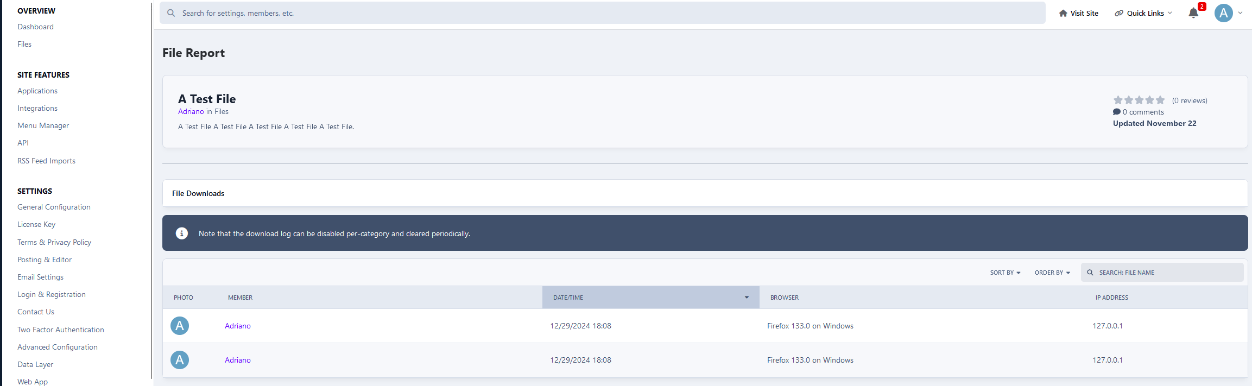1252x386 pixels.
Task: Click the sidebar vertical scrollbar
Action: [151, 190]
